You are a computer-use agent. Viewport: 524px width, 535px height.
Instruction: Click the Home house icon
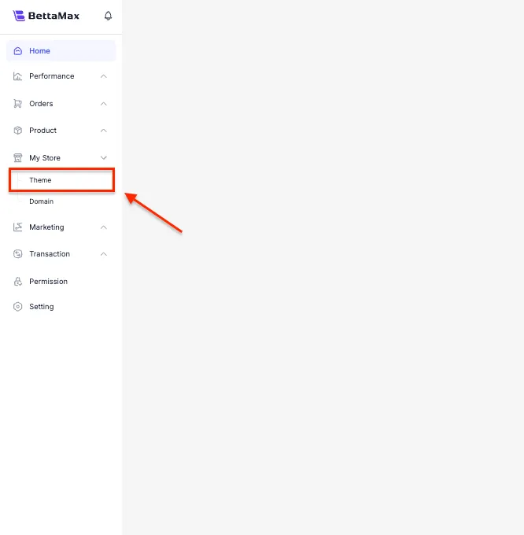click(x=18, y=51)
